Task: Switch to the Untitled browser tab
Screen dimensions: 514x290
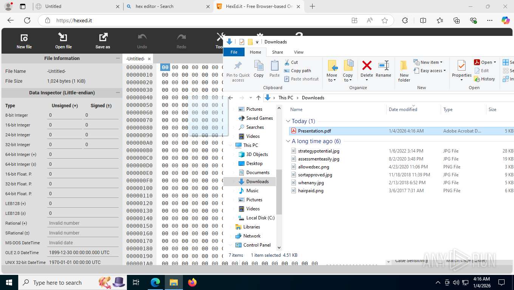Action: [x=77, y=6]
